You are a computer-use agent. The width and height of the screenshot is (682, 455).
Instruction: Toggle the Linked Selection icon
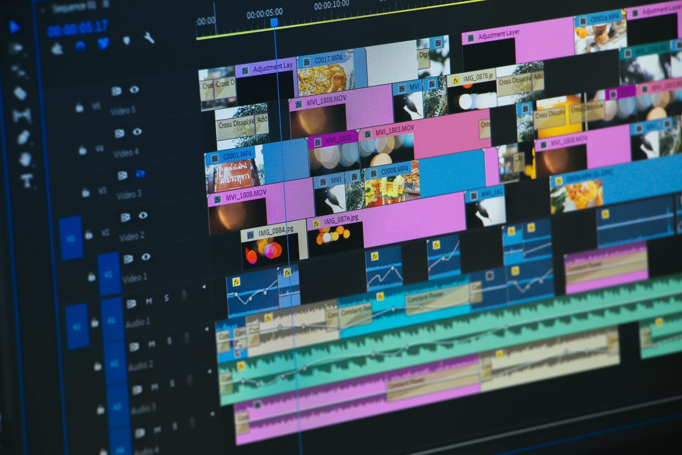(104, 43)
